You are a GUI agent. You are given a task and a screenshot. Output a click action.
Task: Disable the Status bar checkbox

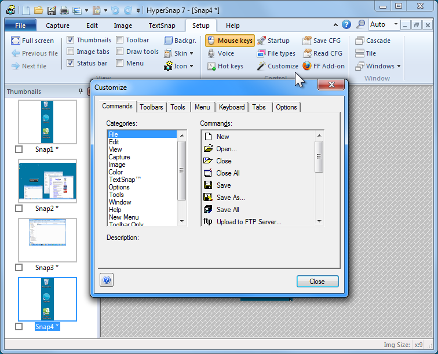(71, 63)
